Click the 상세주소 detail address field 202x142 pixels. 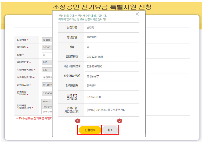click(x=47, y=112)
